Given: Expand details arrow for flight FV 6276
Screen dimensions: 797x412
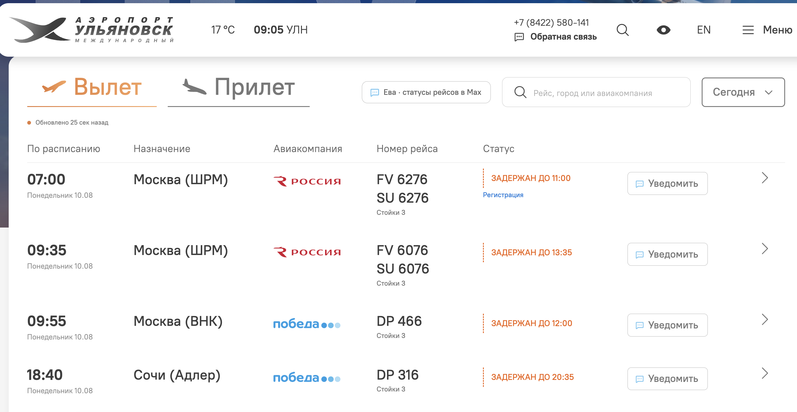Looking at the screenshot, I should tap(765, 178).
